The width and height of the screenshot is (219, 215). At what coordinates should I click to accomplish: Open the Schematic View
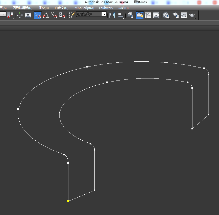156,15
